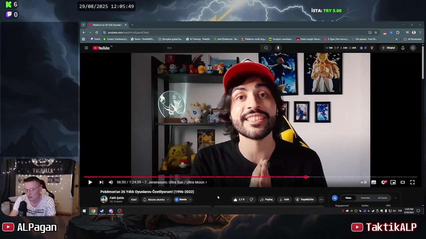Open the Windows notification center icon

click(418, 211)
